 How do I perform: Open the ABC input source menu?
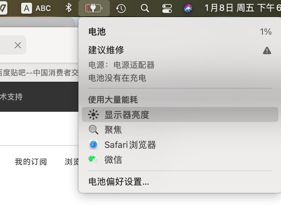pyautogui.click(x=36, y=8)
